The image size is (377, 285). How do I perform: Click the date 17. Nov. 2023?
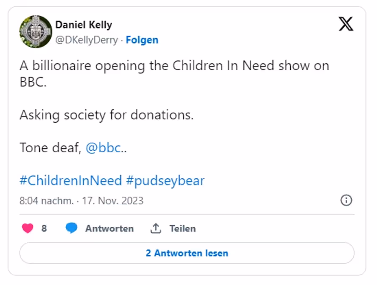click(x=113, y=200)
